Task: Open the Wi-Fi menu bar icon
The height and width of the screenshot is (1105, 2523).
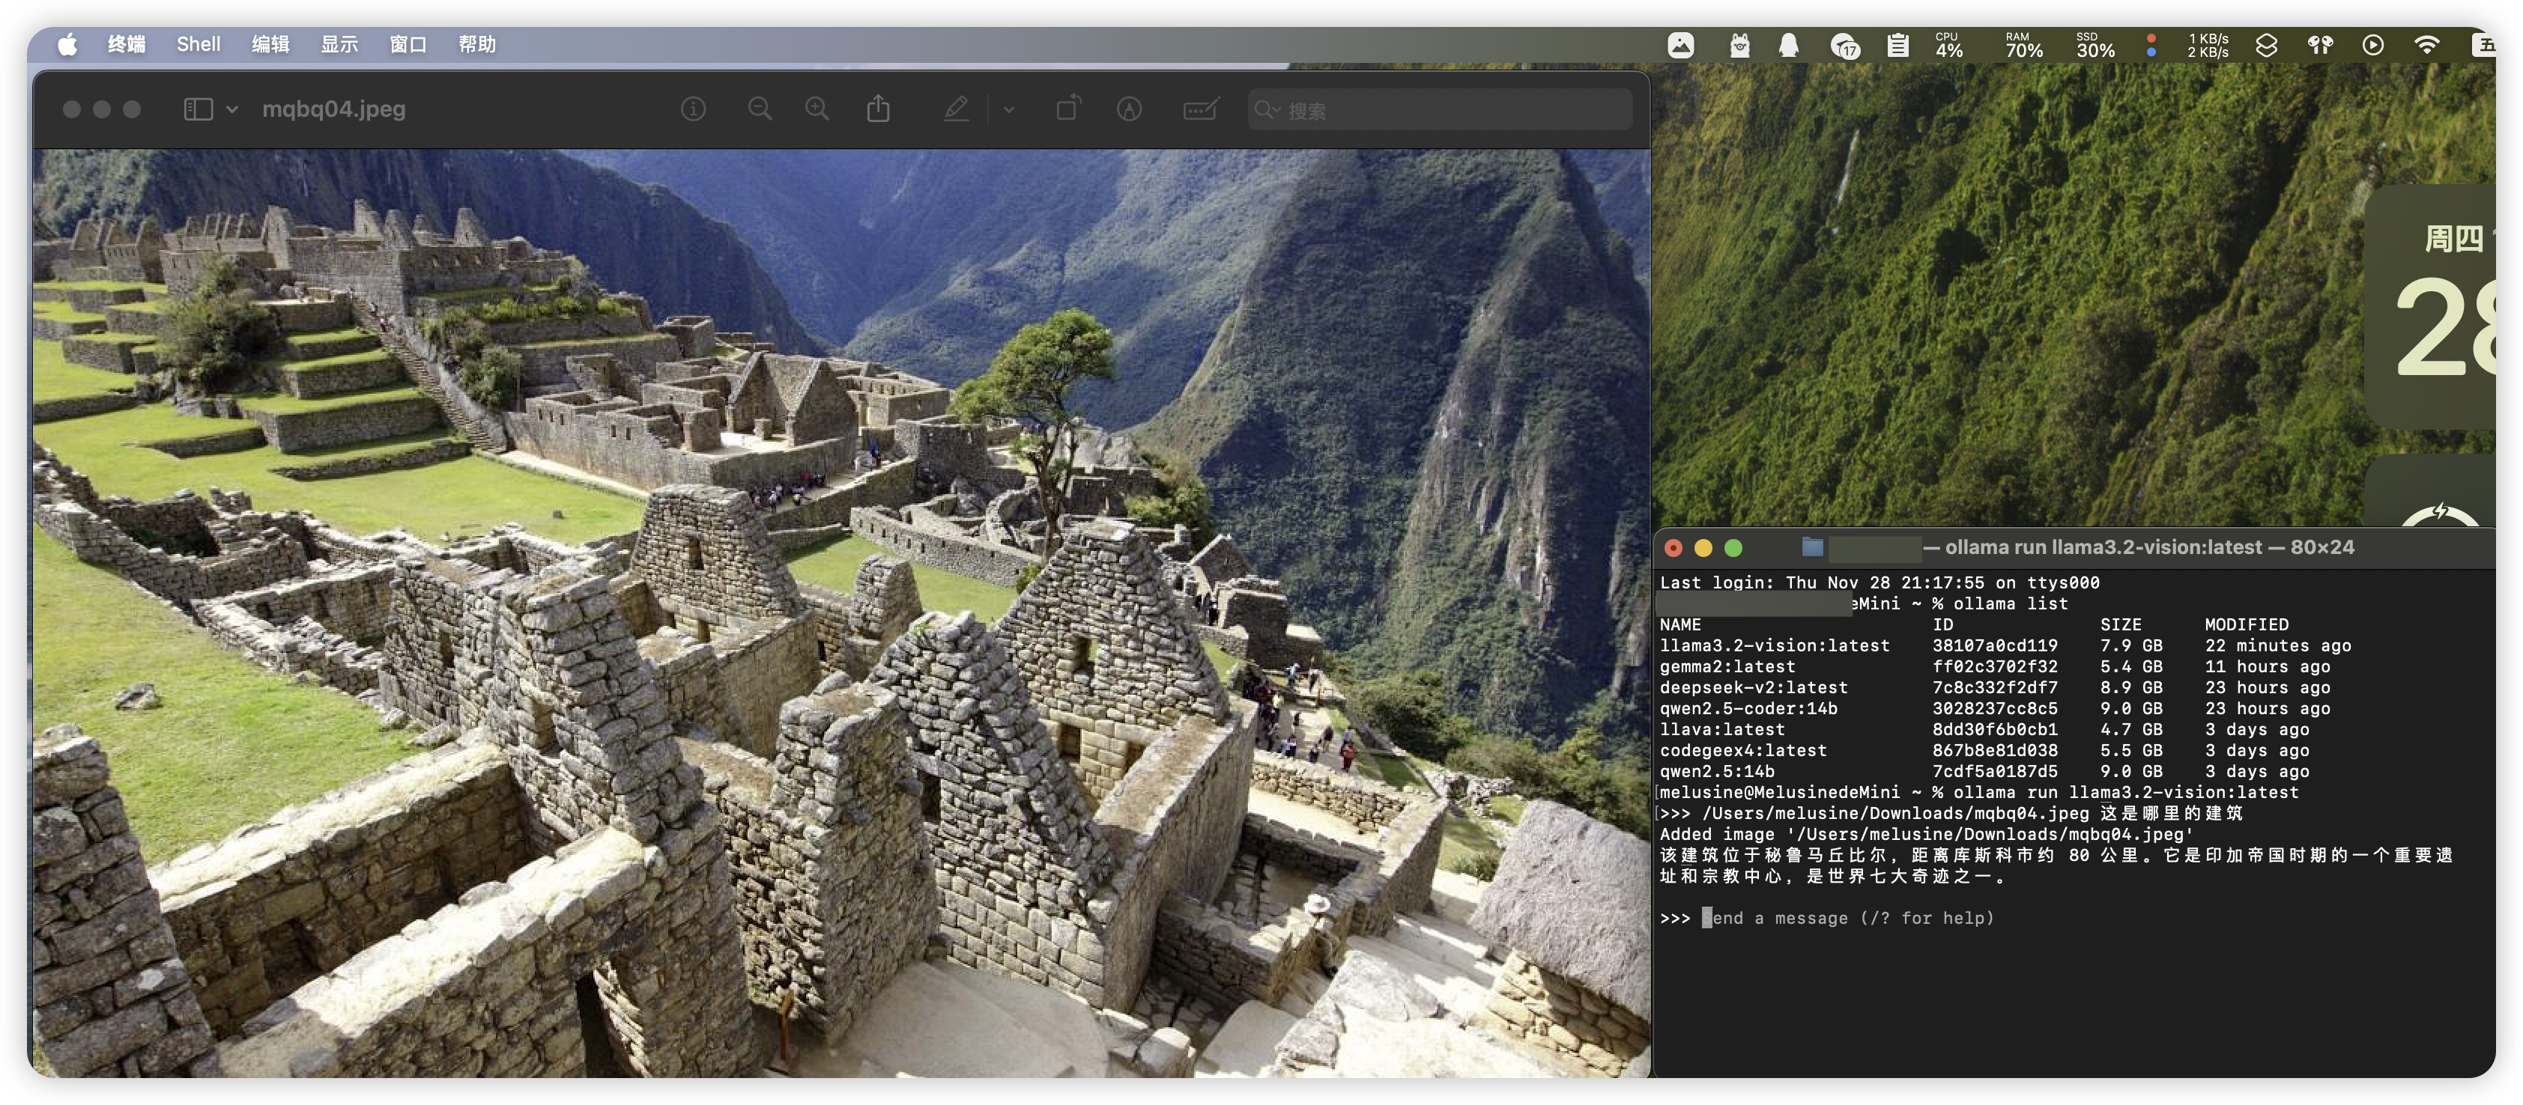Action: (x=2427, y=45)
